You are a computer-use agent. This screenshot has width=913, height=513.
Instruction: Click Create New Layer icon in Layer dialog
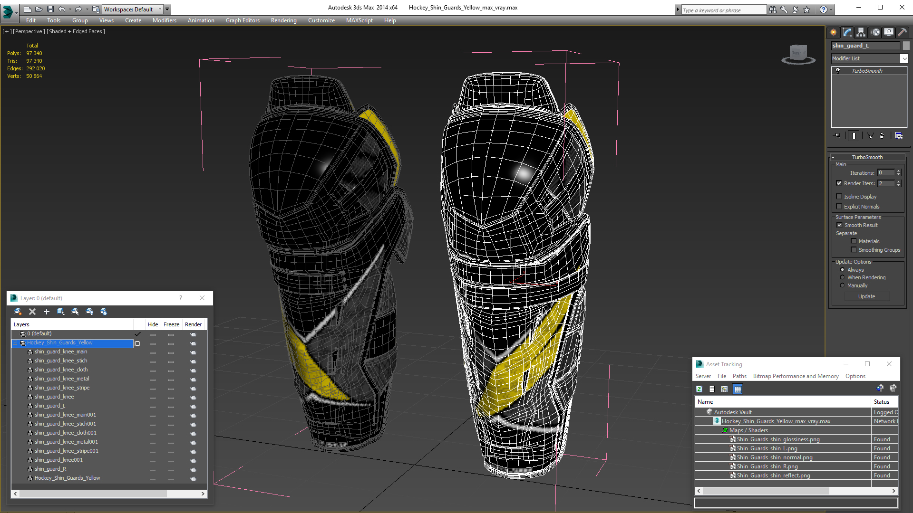(x=18, y=312)
